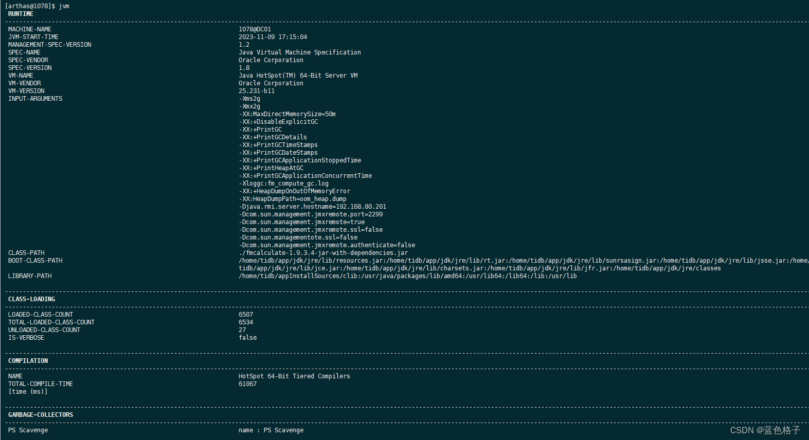809x440 pixels.
Task: Click the BOOT-CLASS-PATH label
Action: tap(35, 261)
